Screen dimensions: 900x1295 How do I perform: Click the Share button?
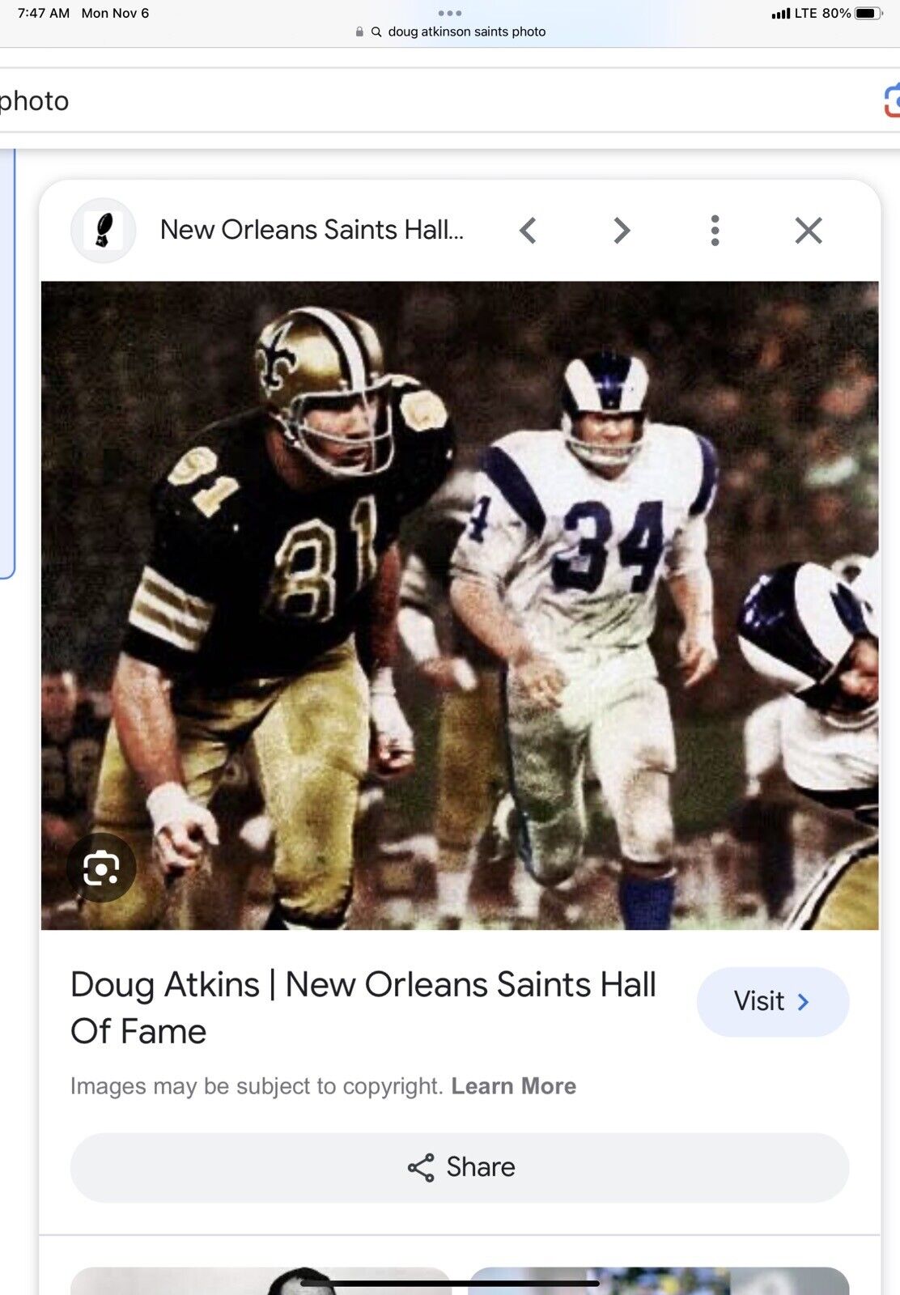pos(460,1167)
